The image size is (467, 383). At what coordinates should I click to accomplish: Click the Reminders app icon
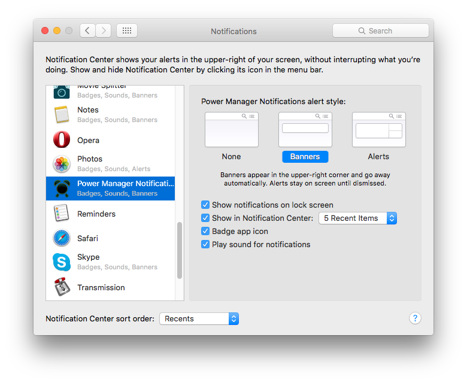pyautogui.click(x=62, y=213)
